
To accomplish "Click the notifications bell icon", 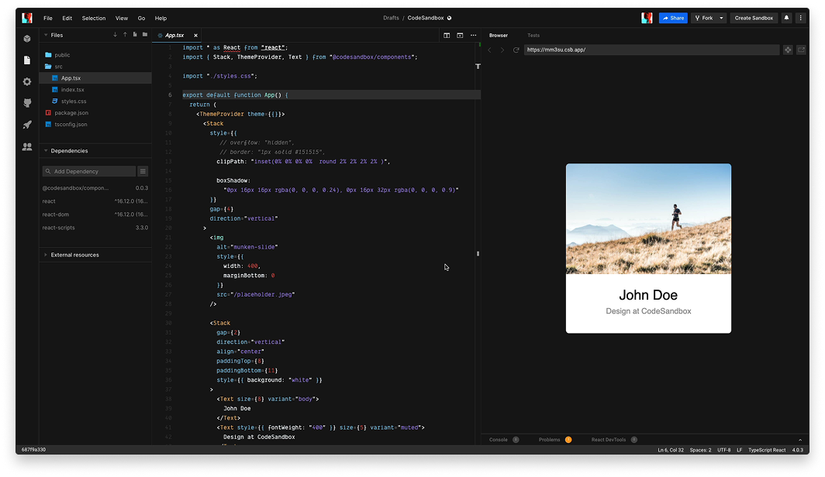I will (787, 18).
